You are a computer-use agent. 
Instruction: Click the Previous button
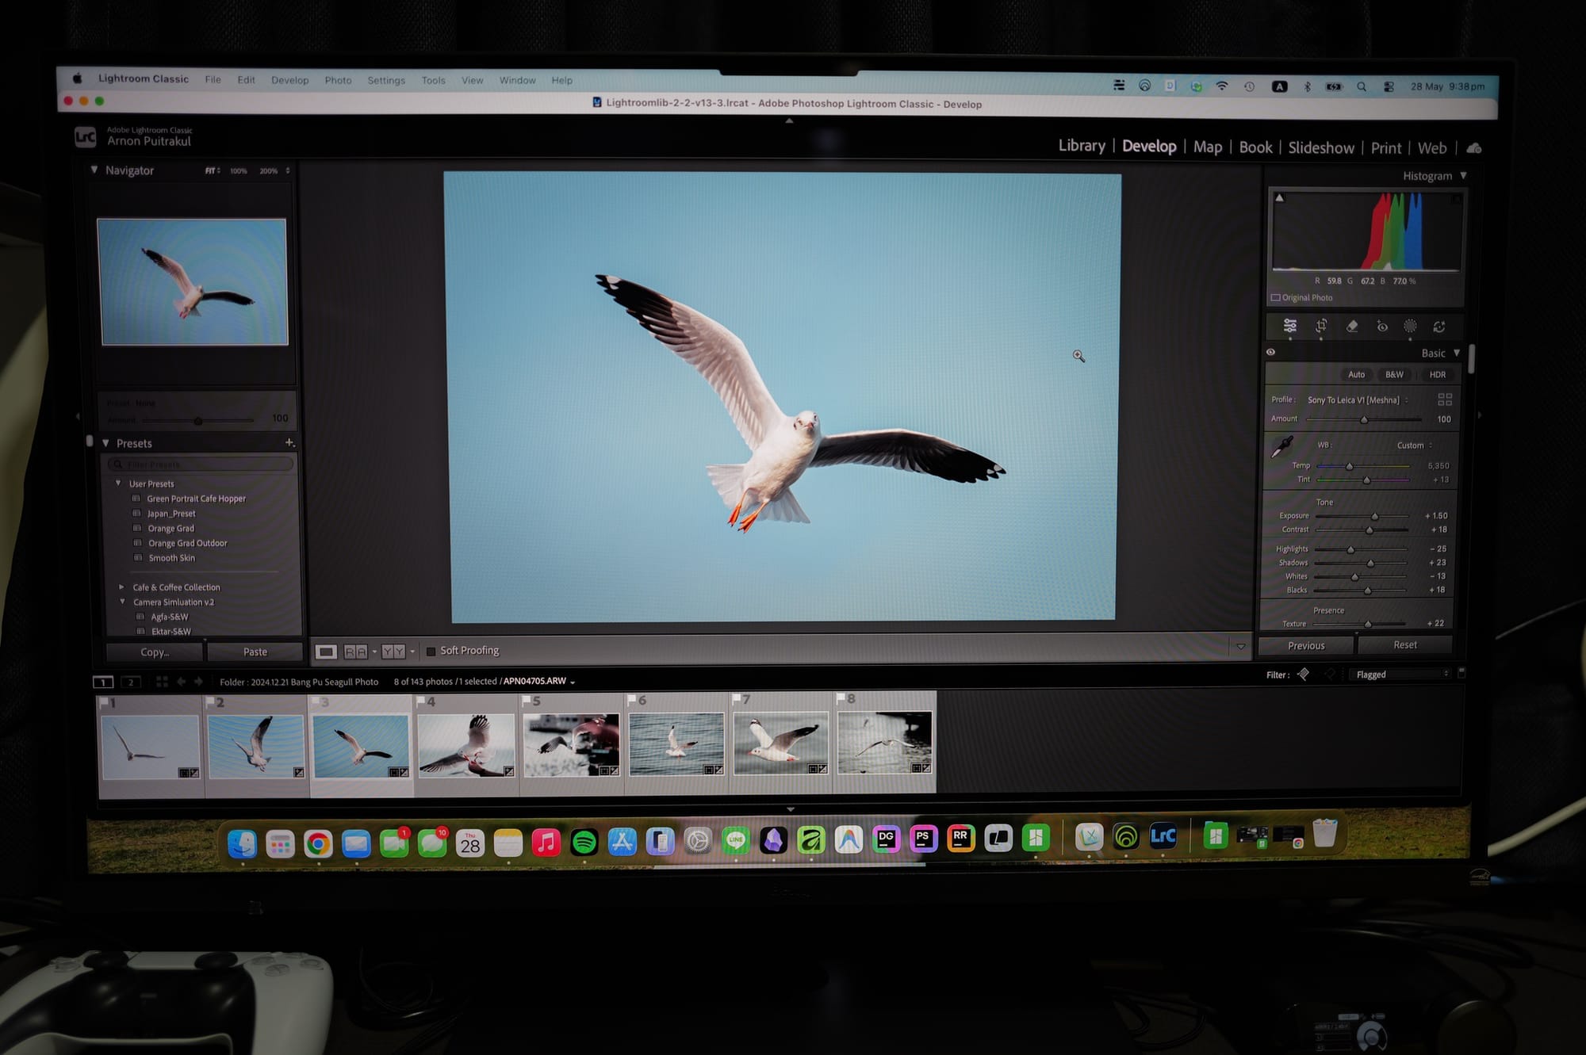point(1306,646)
